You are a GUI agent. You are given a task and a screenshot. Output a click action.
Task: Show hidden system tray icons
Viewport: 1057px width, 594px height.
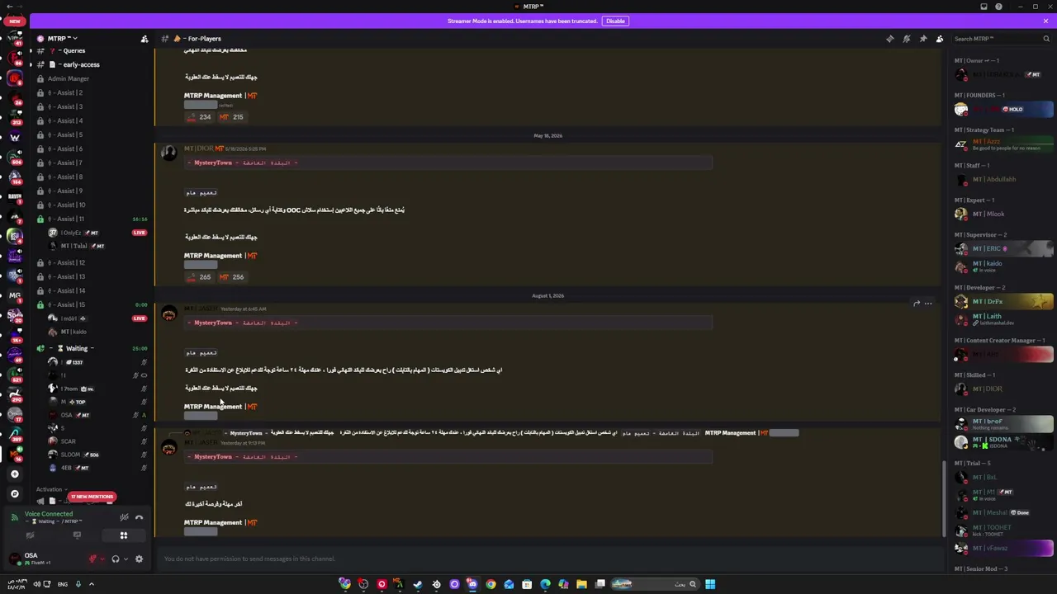92,584
